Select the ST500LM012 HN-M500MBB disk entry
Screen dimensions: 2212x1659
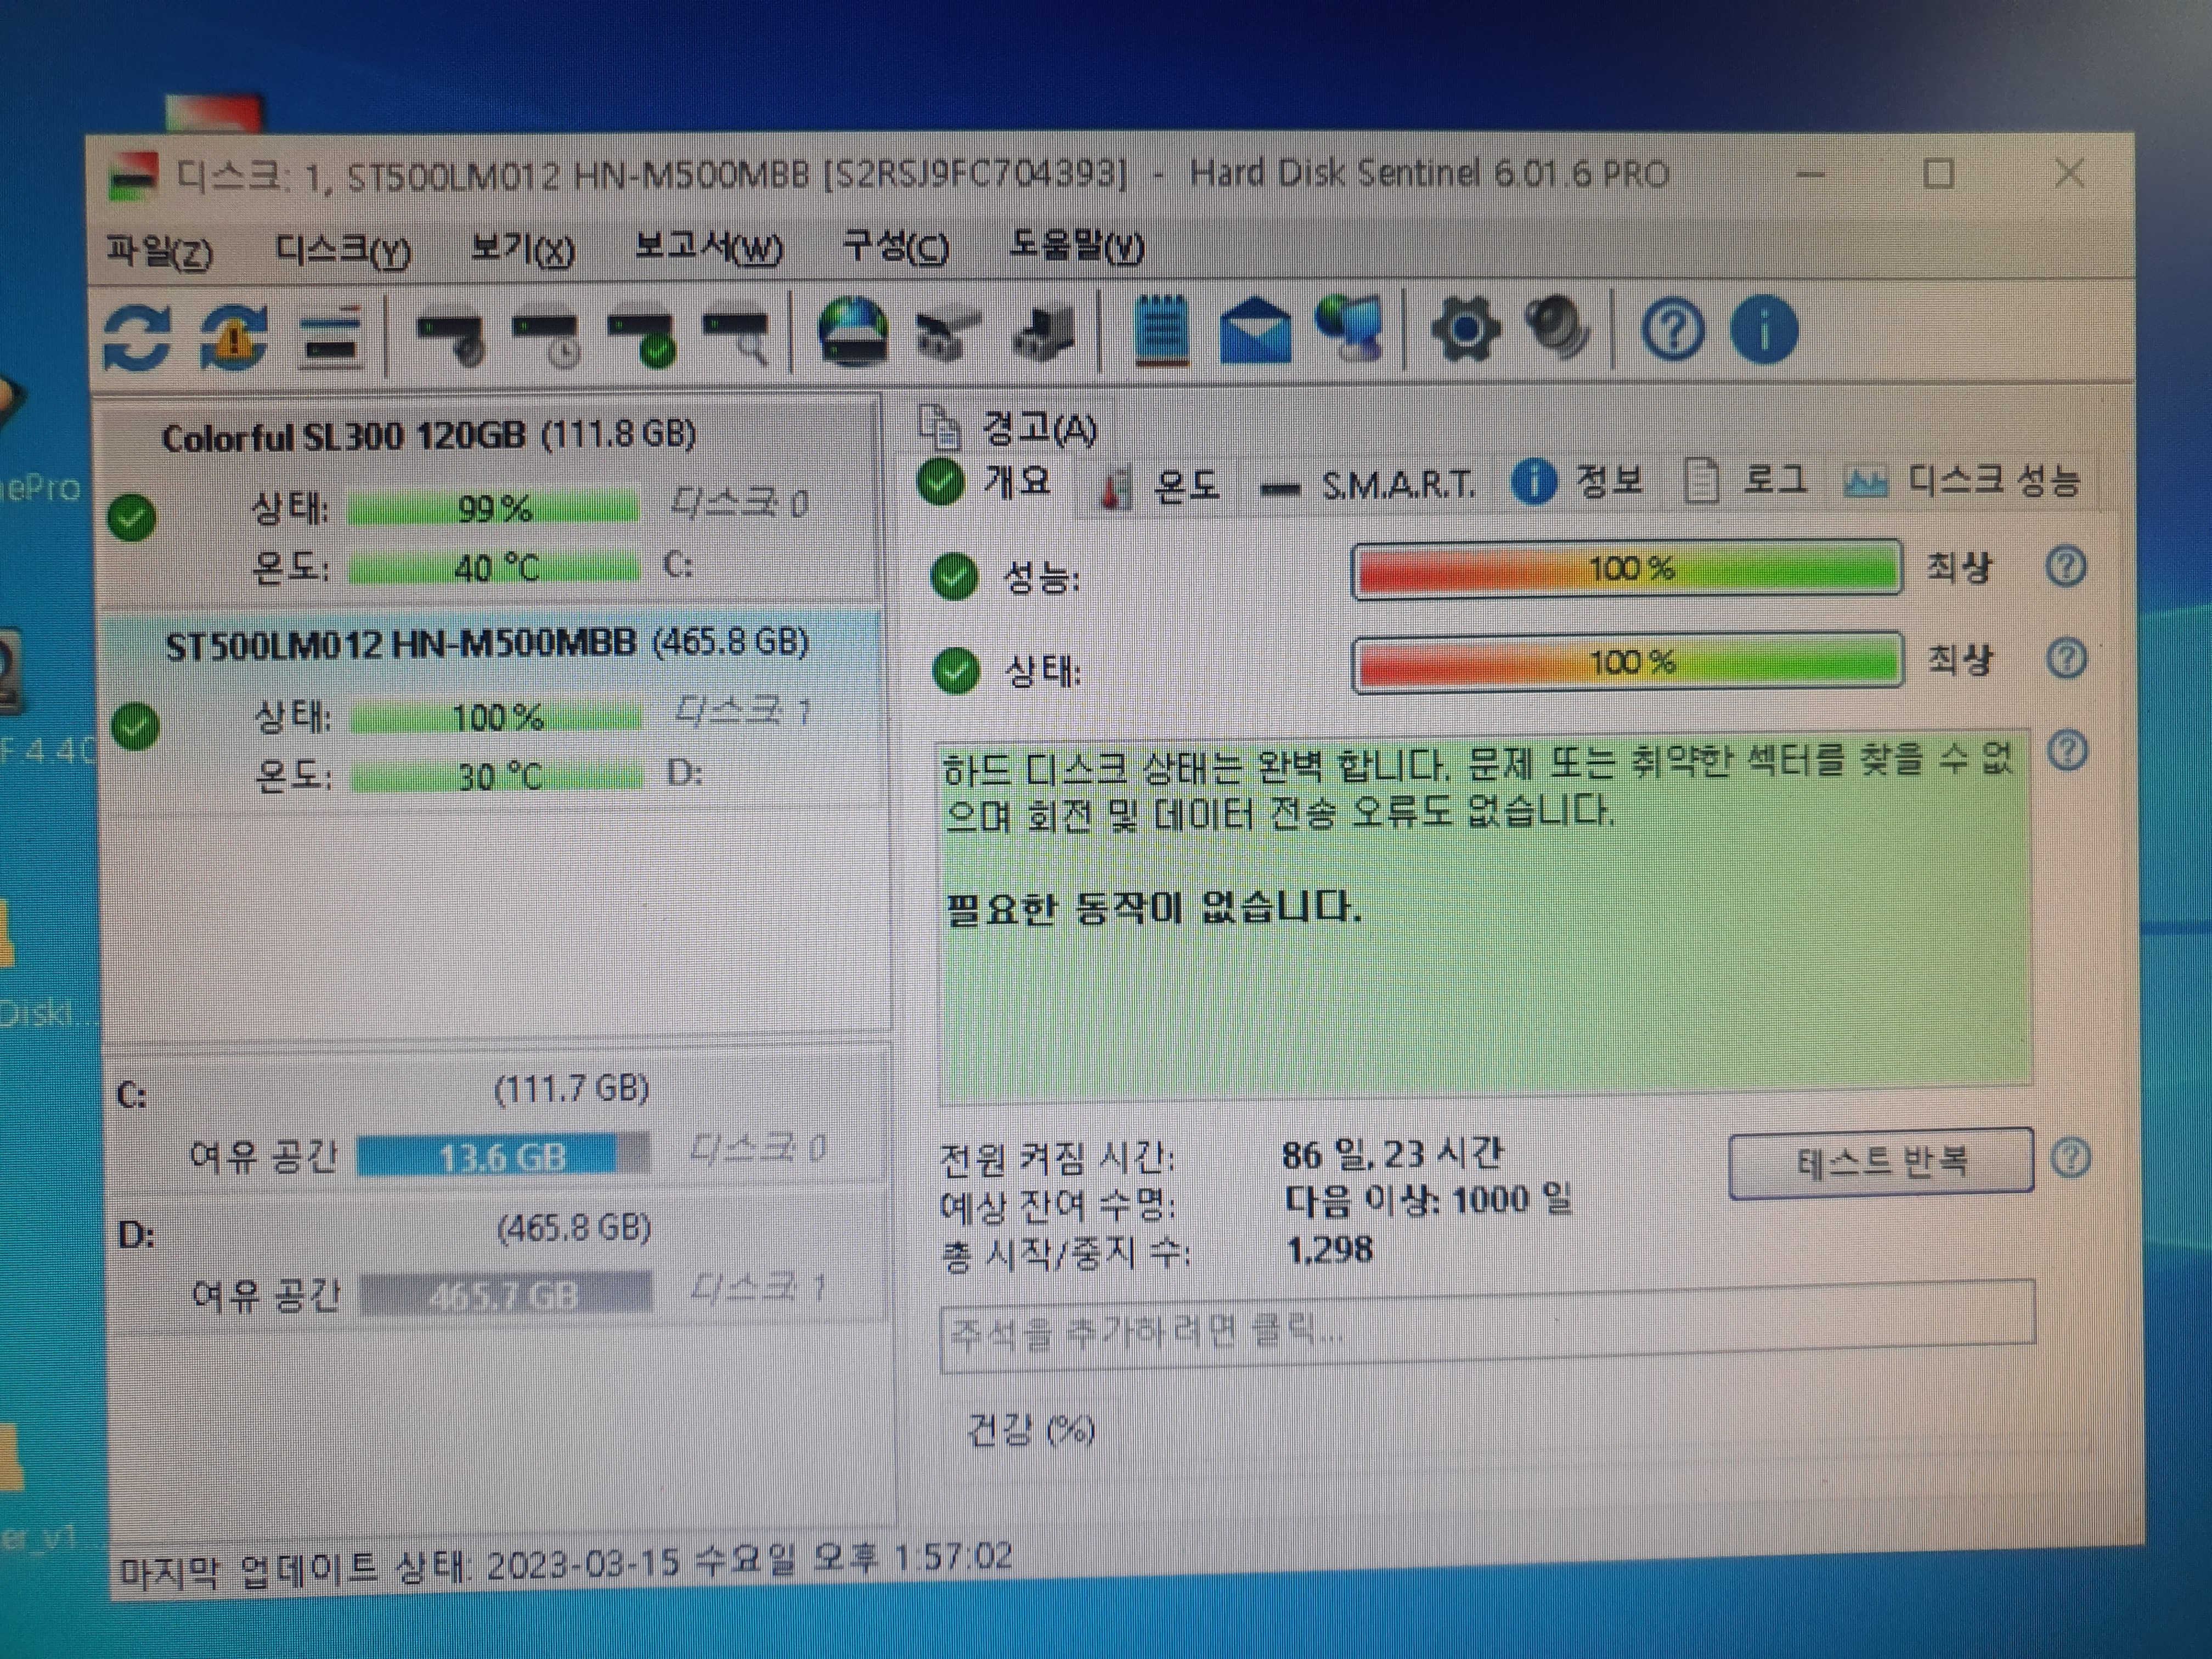pyautogui.click(x=492, y=709)
